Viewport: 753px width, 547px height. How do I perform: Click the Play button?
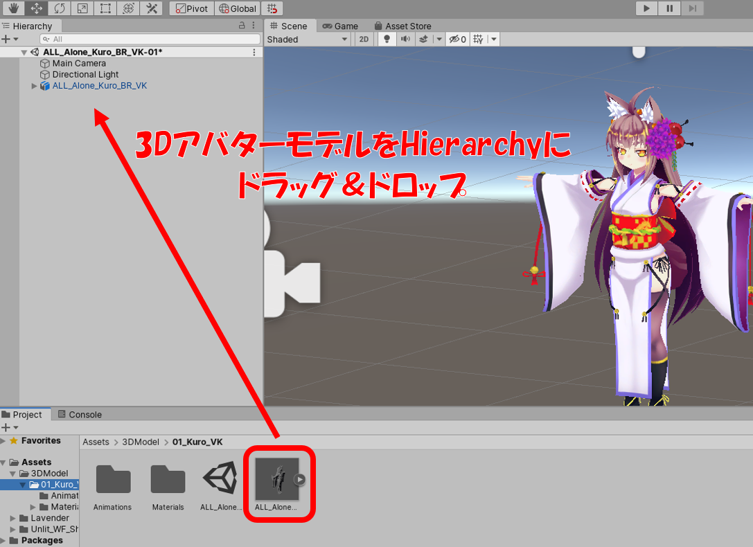646,8
